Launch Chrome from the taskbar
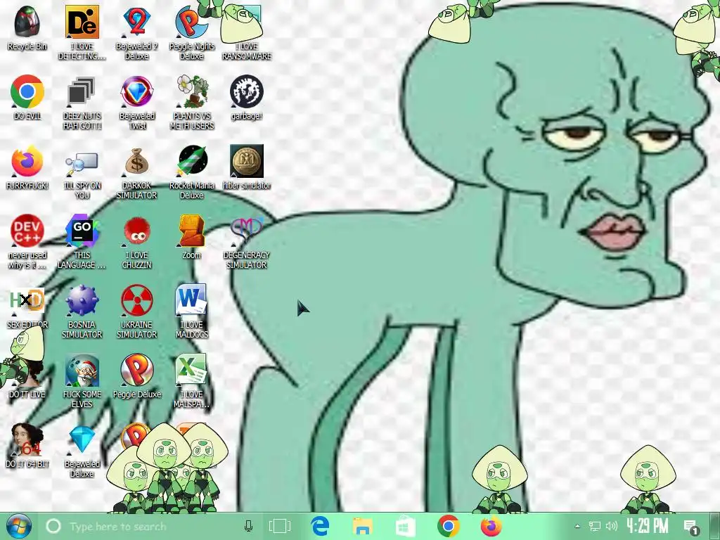The image size is (720, 540). 449,526
